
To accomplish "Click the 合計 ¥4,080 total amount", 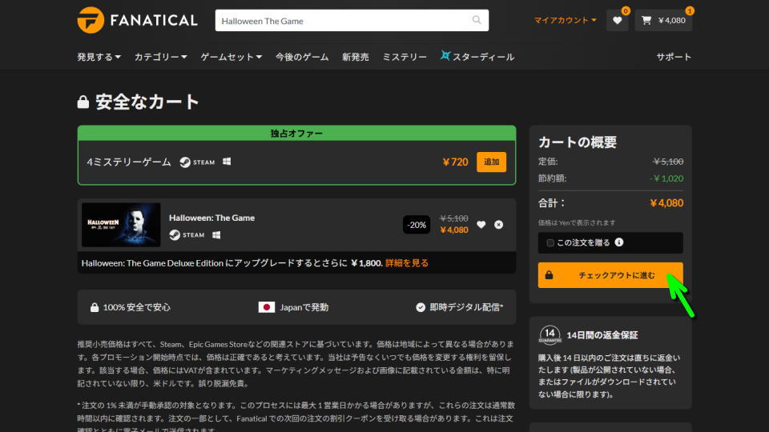I will point(666,202).
